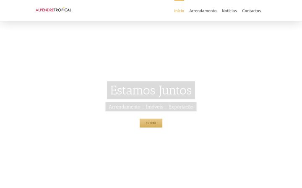Open the Início menu item
Image resolution: width=302 pixels, height=188 pixels.
click(179, 11)
